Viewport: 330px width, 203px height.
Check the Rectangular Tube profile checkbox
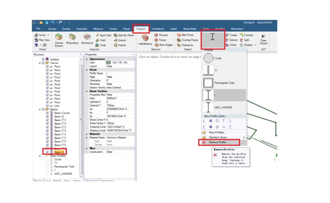click(x=47, y=166)
